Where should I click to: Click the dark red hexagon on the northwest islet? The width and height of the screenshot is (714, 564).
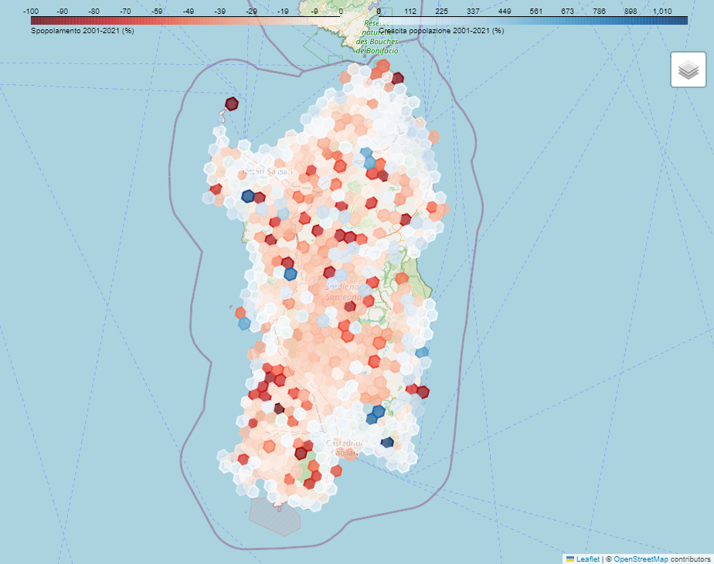pos(231,104)
